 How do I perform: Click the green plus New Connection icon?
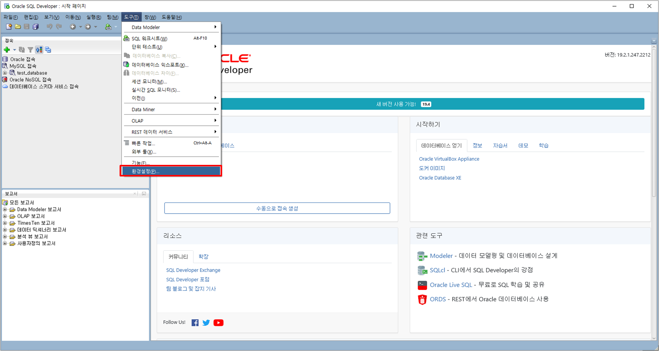point(7,50)
